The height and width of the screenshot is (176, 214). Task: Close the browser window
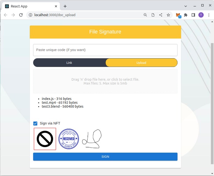tap(210, 5)
